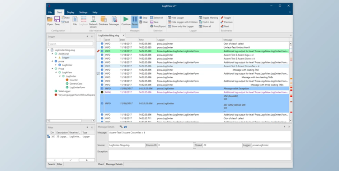Collapse the lowercase prosa node
This screenshot has width=339, height=171.
point(52,61)
